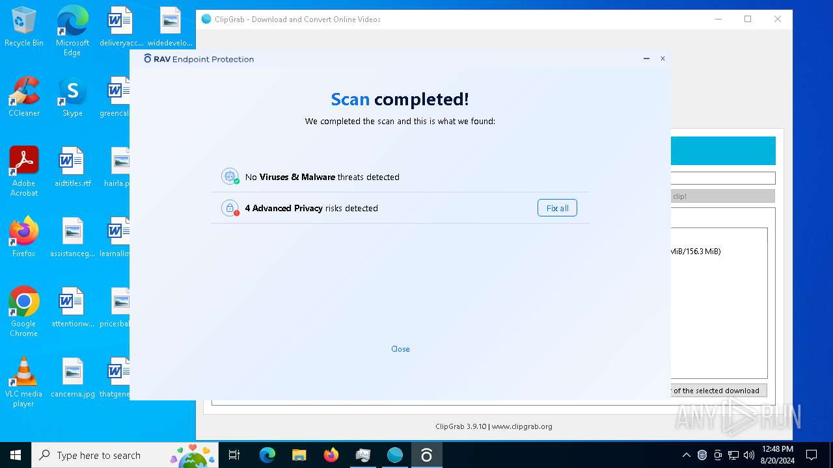Image resolution: width=833 pixels, height=468 pixels.
Task: Select the assistanceg... image file on desktop
Action: point(72,237)
